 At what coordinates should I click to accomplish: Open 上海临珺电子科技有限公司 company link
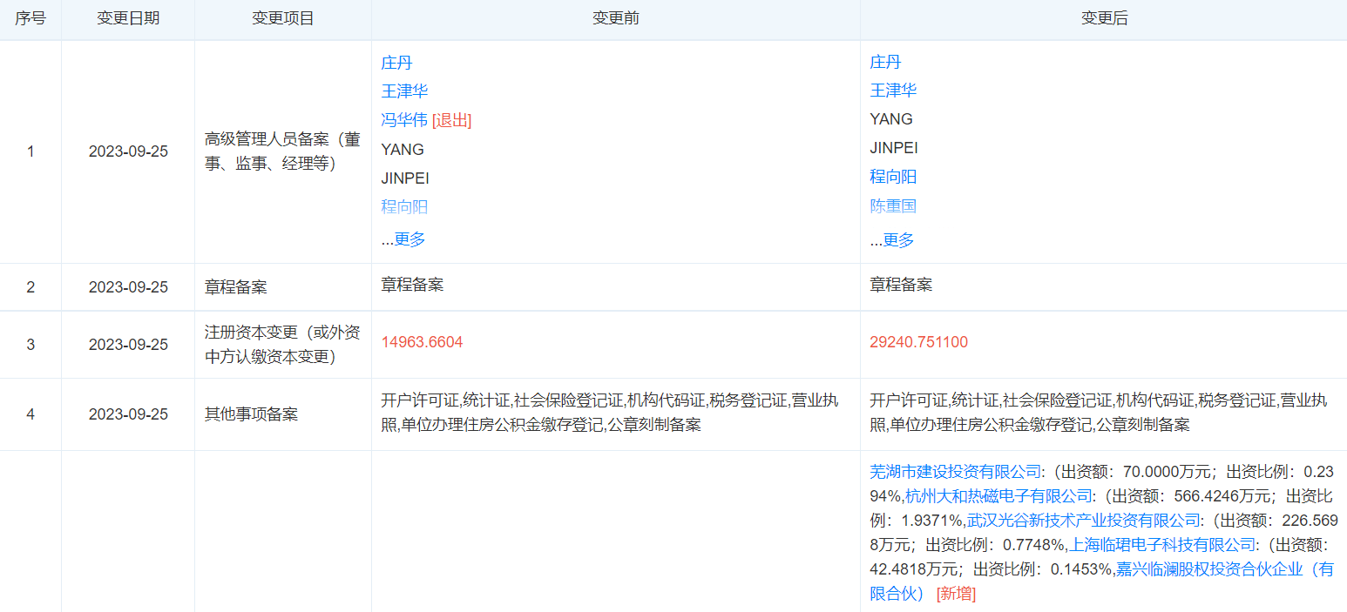tap(1162, 545)
